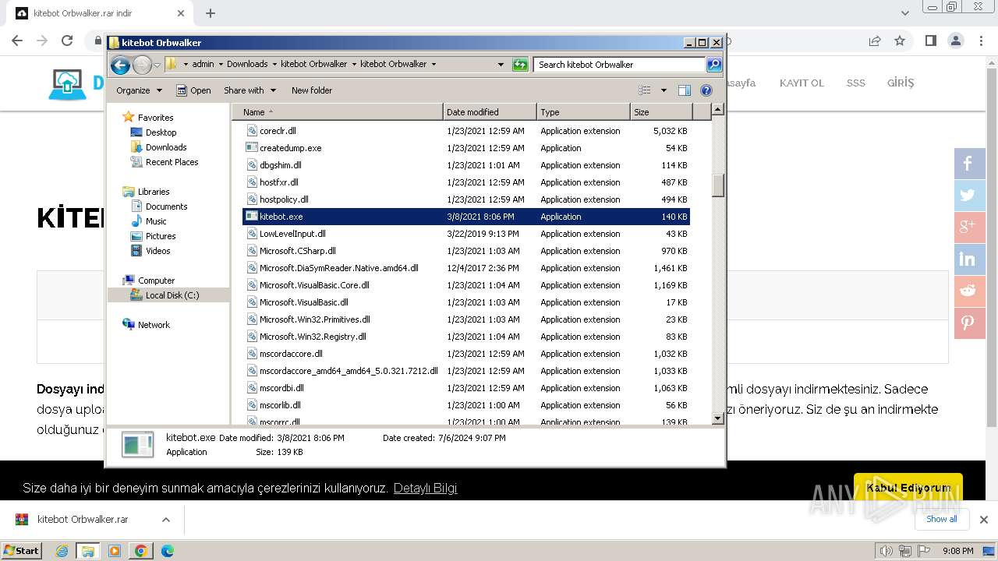
Task: Sort files by Name column header
Action: tap(337, 112)
